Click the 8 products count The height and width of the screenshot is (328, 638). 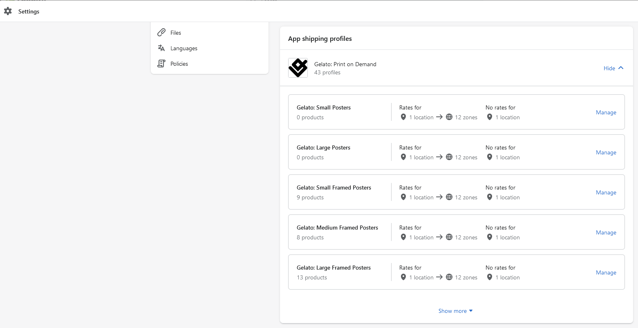[x=310, y=237]
